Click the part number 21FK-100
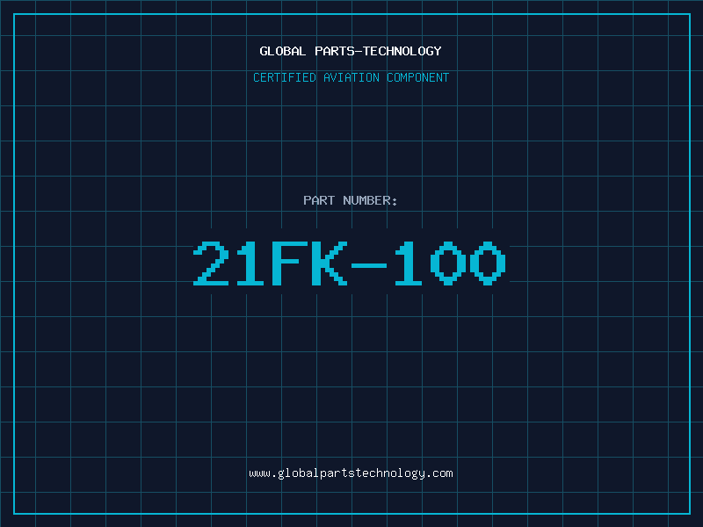This screenshot has width=703, height=527. click(350, 263)
